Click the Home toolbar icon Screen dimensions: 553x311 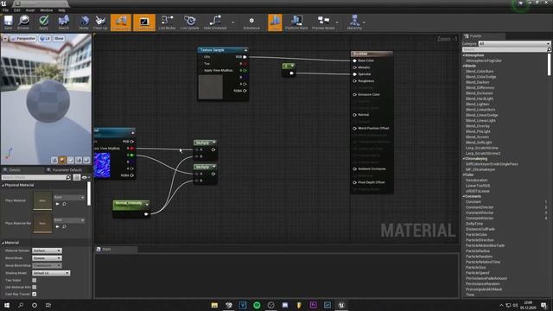click(x=84, y=22)
